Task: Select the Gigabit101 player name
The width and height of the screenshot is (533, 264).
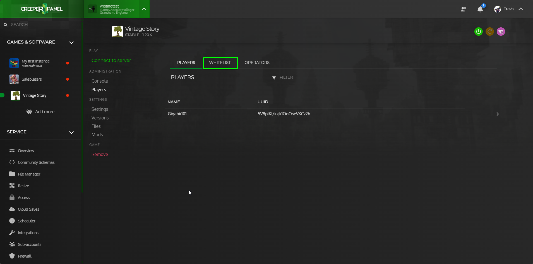Action: click(x=177, y=114)
